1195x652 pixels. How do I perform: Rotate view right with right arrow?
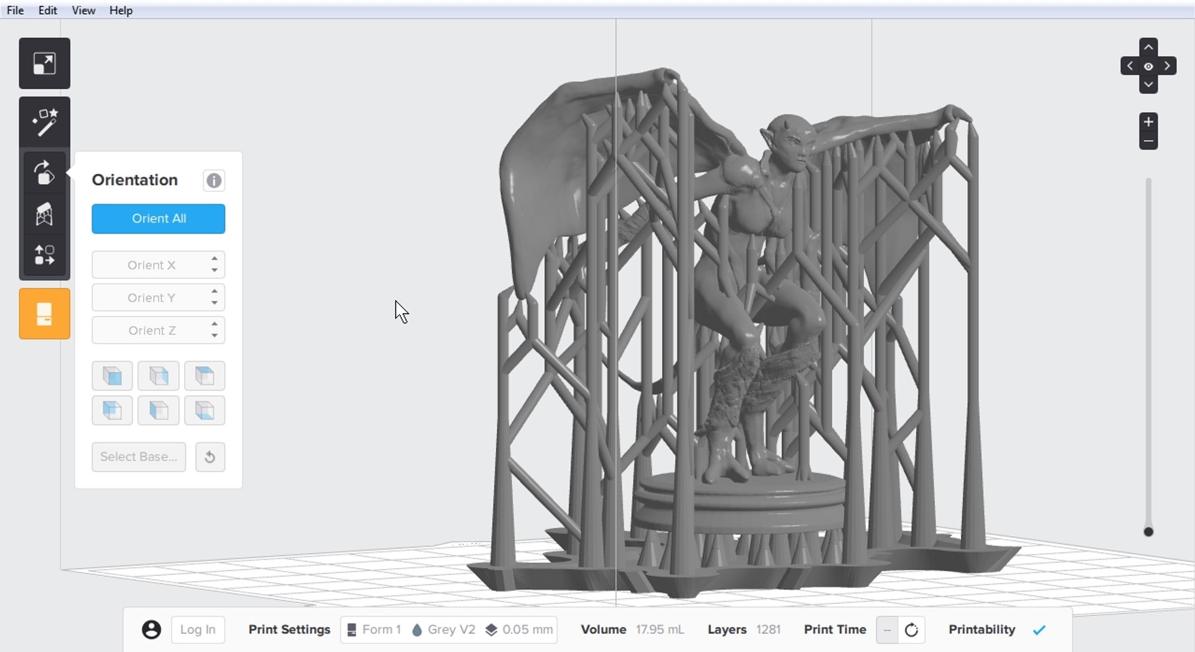(x=1168, y=66)
